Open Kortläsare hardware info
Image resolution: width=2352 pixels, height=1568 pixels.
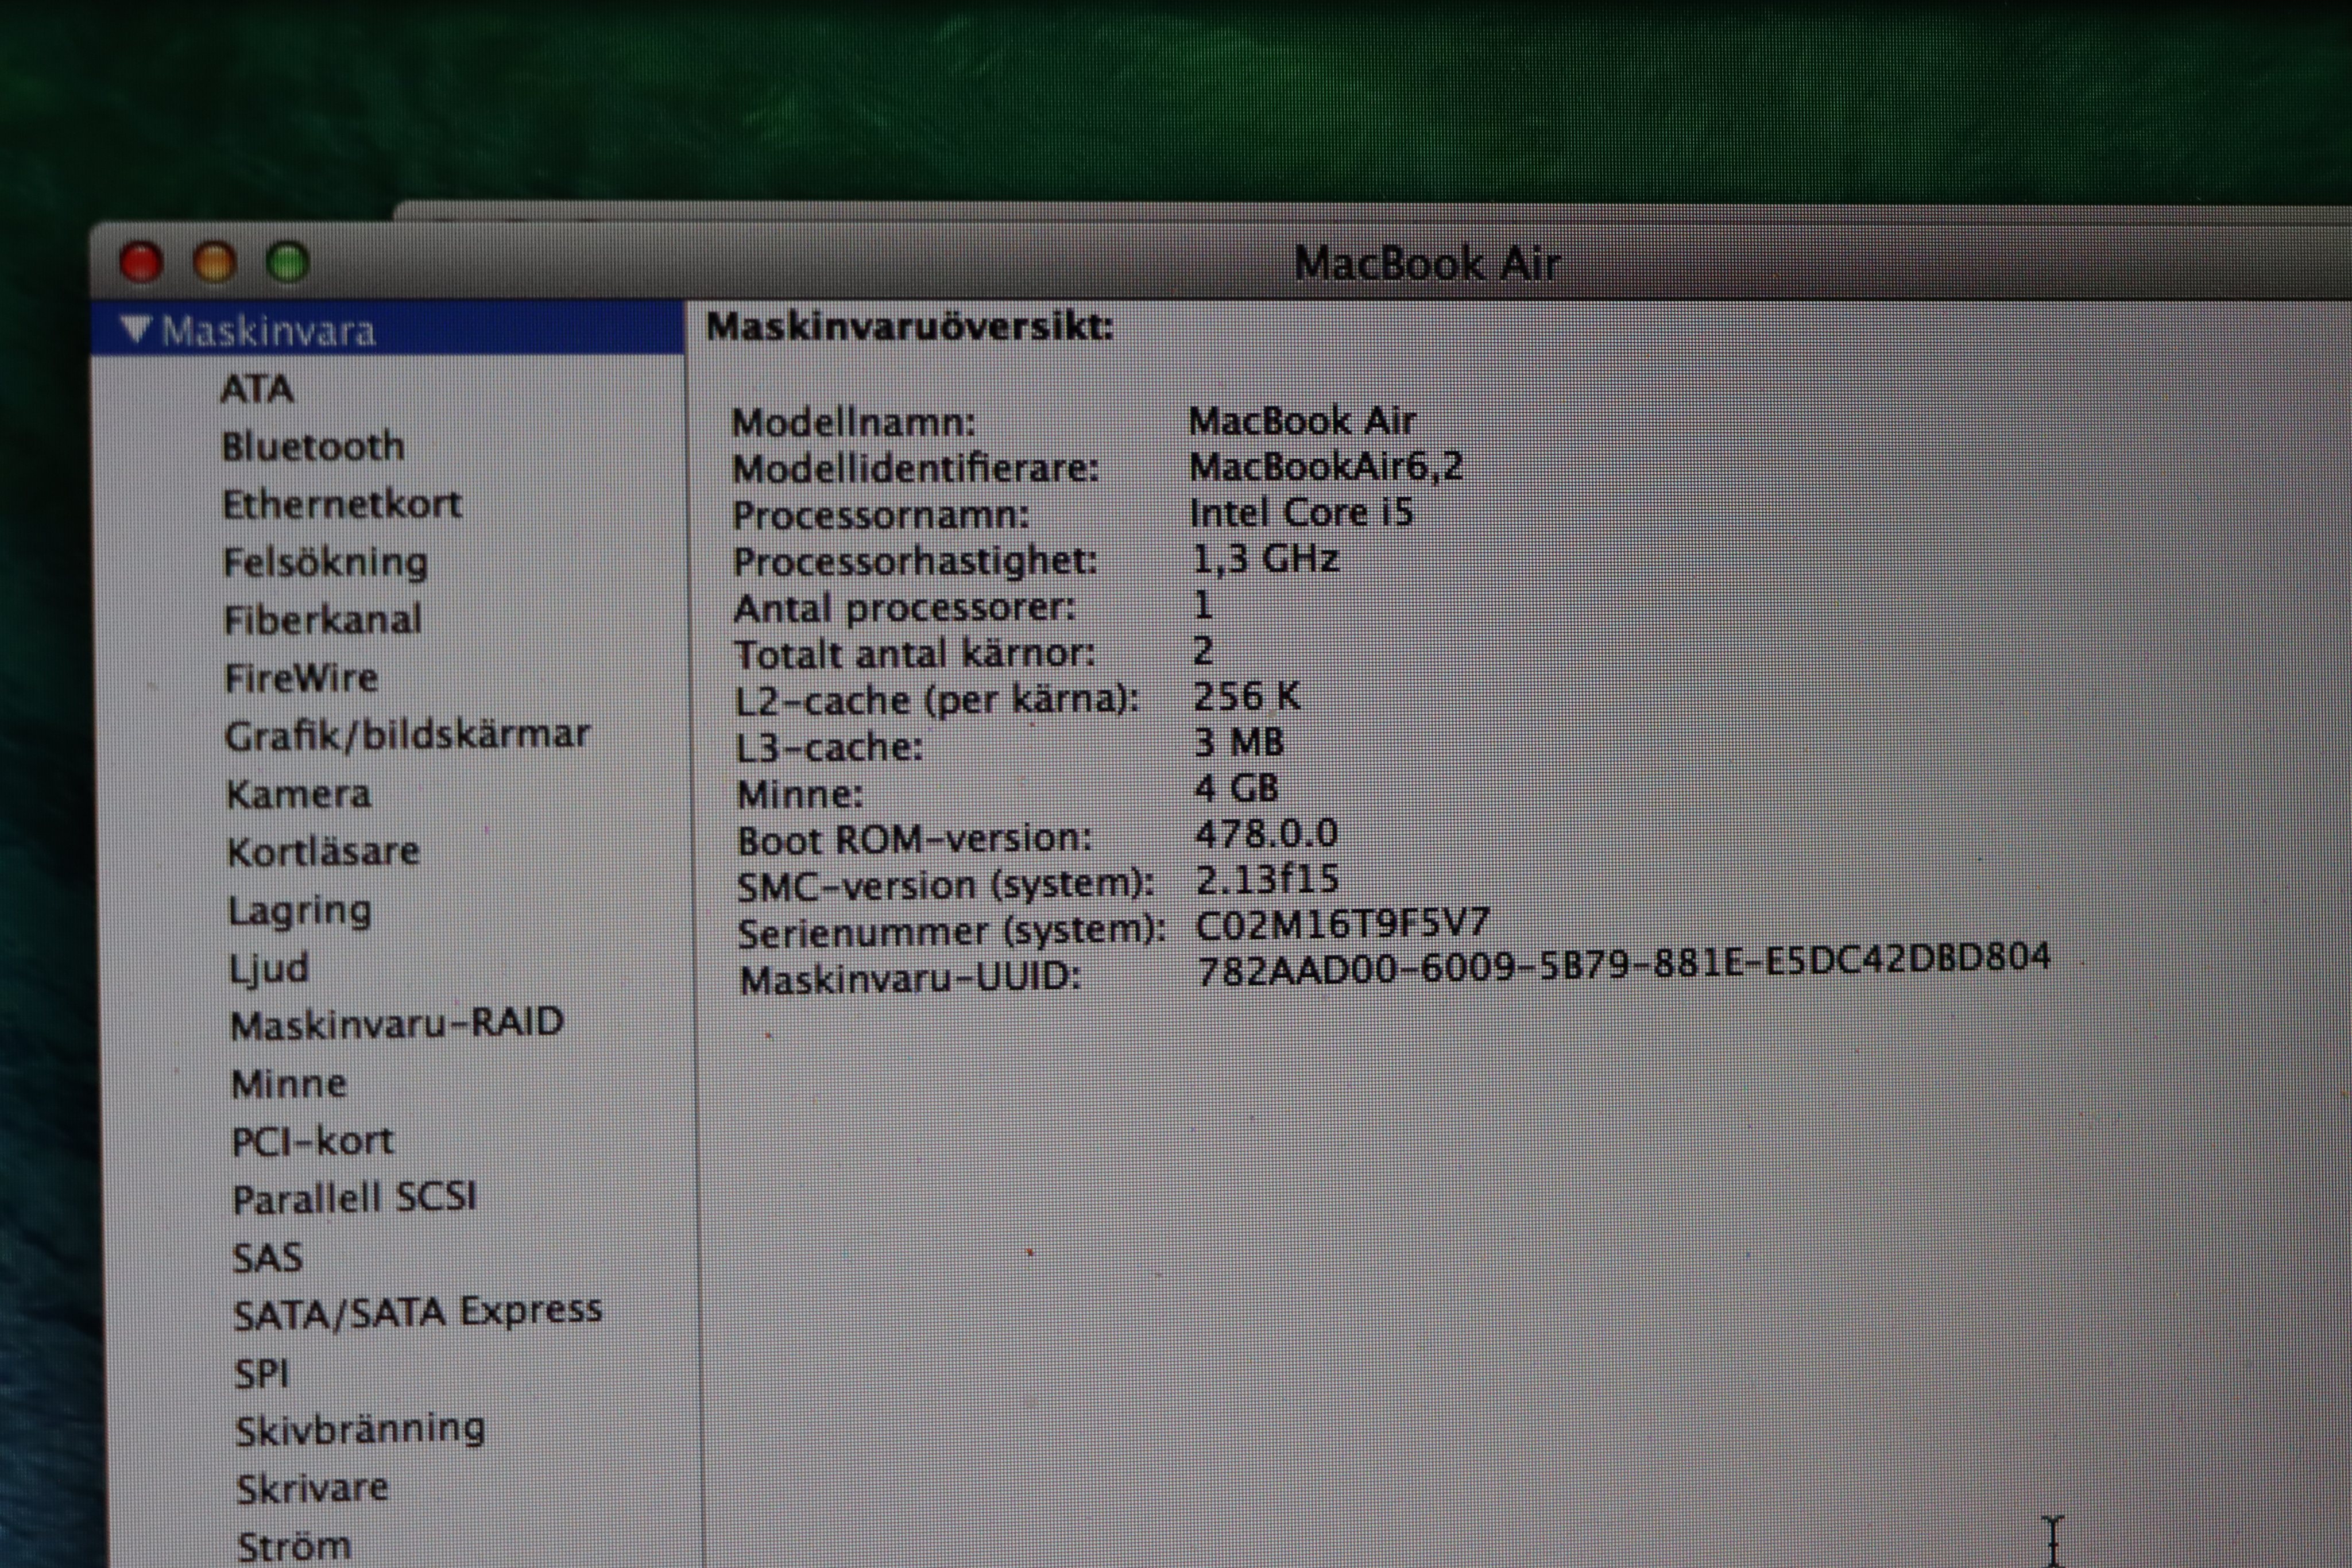(x=324, y=852)
